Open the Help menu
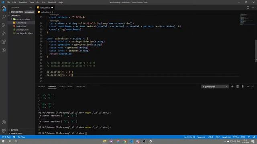The height and width of the screenshot is (144, 257). coord(61,2)
